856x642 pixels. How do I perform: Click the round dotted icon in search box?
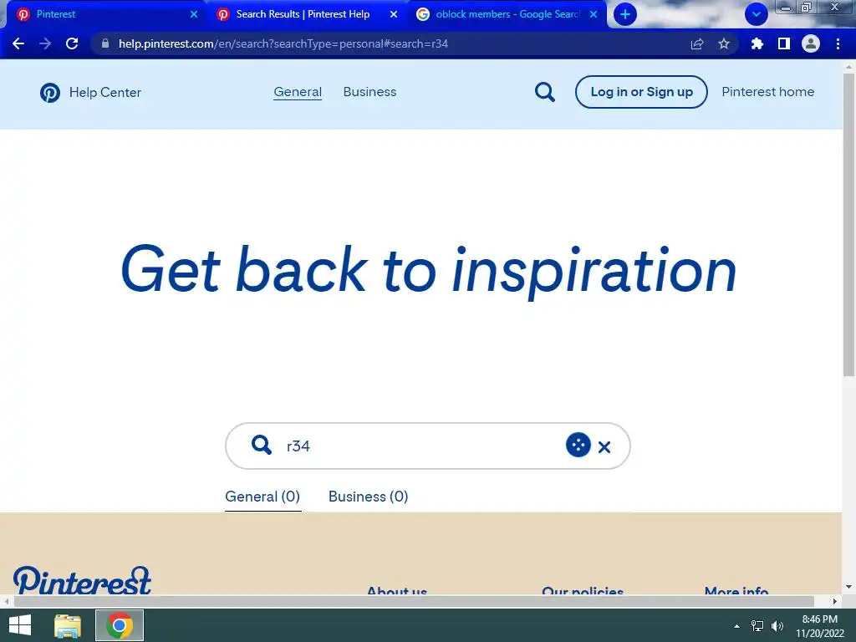578,445
